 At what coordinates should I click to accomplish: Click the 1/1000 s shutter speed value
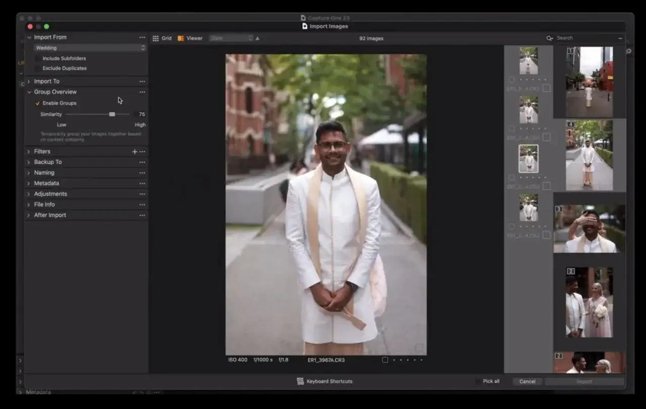coord(263,360)
